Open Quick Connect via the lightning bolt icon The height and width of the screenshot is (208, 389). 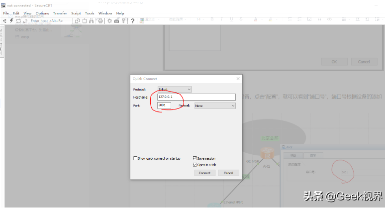(x=11, y=21)
